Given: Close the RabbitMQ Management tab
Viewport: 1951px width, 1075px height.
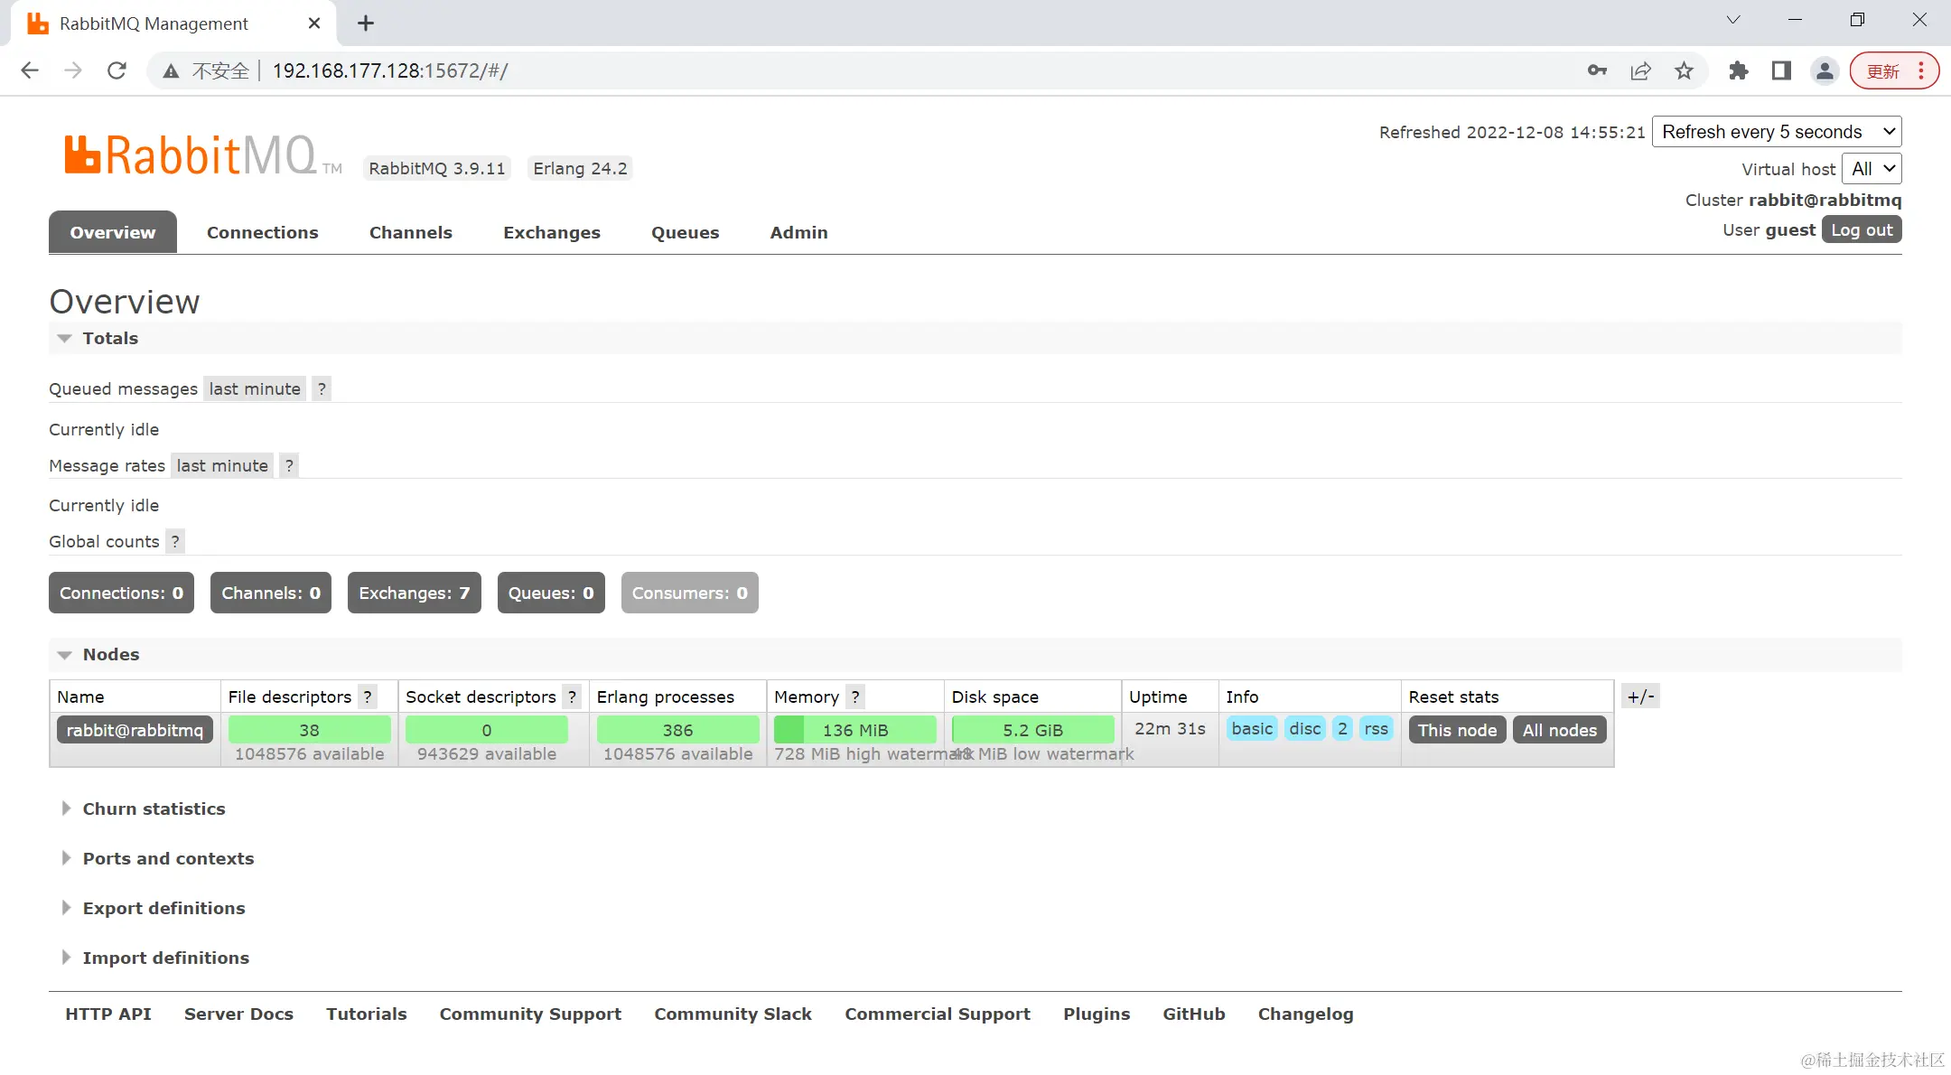Looking at the screenshot, I should [x=314, y=23].
